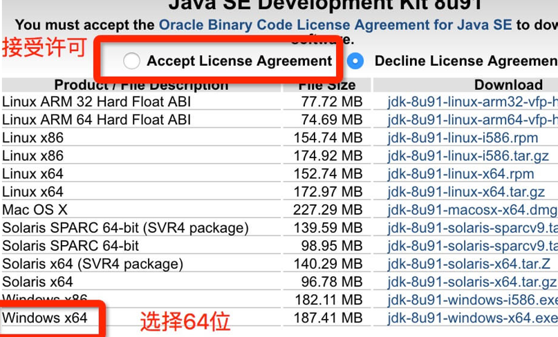The image size is (558, 337).
Task: Click the 140.29 MB file size cell
Action: click(x=328, y=264)
